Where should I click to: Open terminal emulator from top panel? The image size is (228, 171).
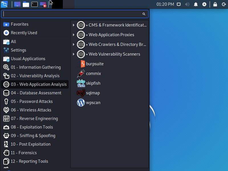(34, 4)
